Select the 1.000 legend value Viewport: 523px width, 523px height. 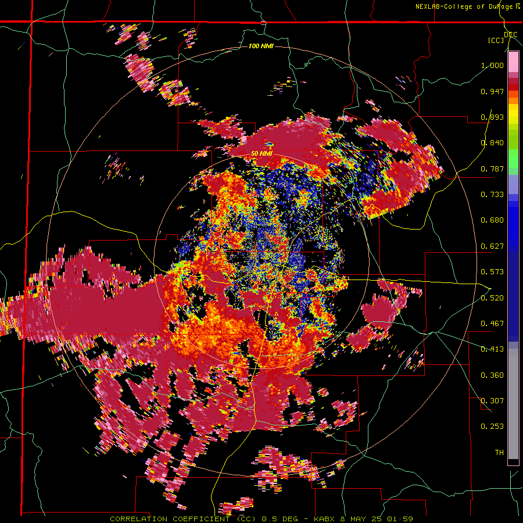[492, 65]
